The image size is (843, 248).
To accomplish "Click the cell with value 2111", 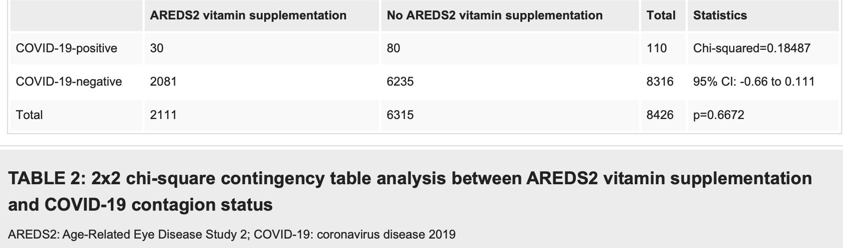I will click(163, 115).
